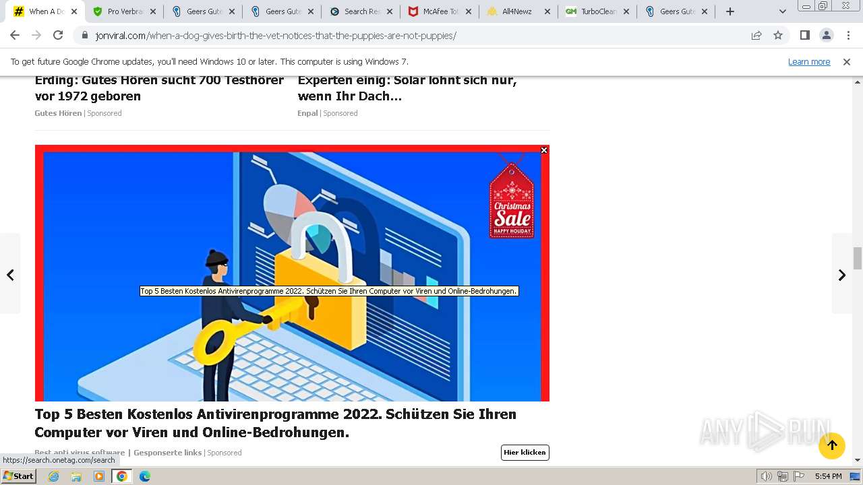
Task: Go to next article with right arrow
Action: pyautogui.click(x=842, y=274)
